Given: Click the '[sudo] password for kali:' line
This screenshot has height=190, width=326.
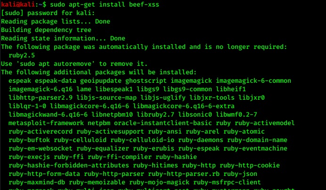Looking at the screenshot, I should point(46,13).
